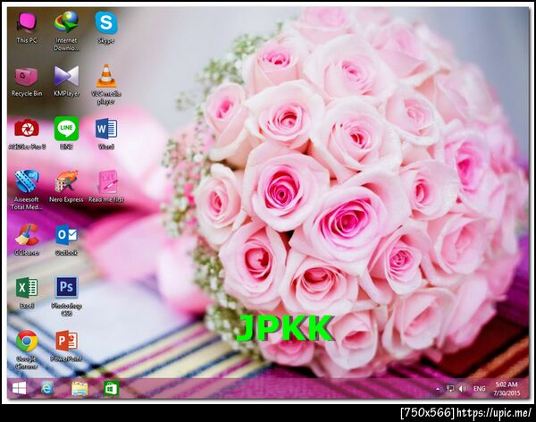536x422 pixels.
Task: Select the Read me first file
Action: (x=106, y=187)
